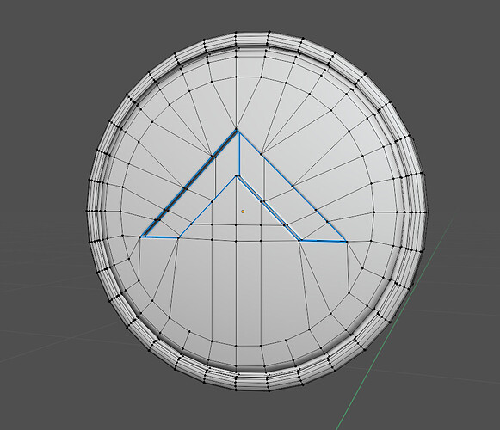Select the inner triangle's bottom-right corner vertex
500x430 pixels.
coord(299,241)
